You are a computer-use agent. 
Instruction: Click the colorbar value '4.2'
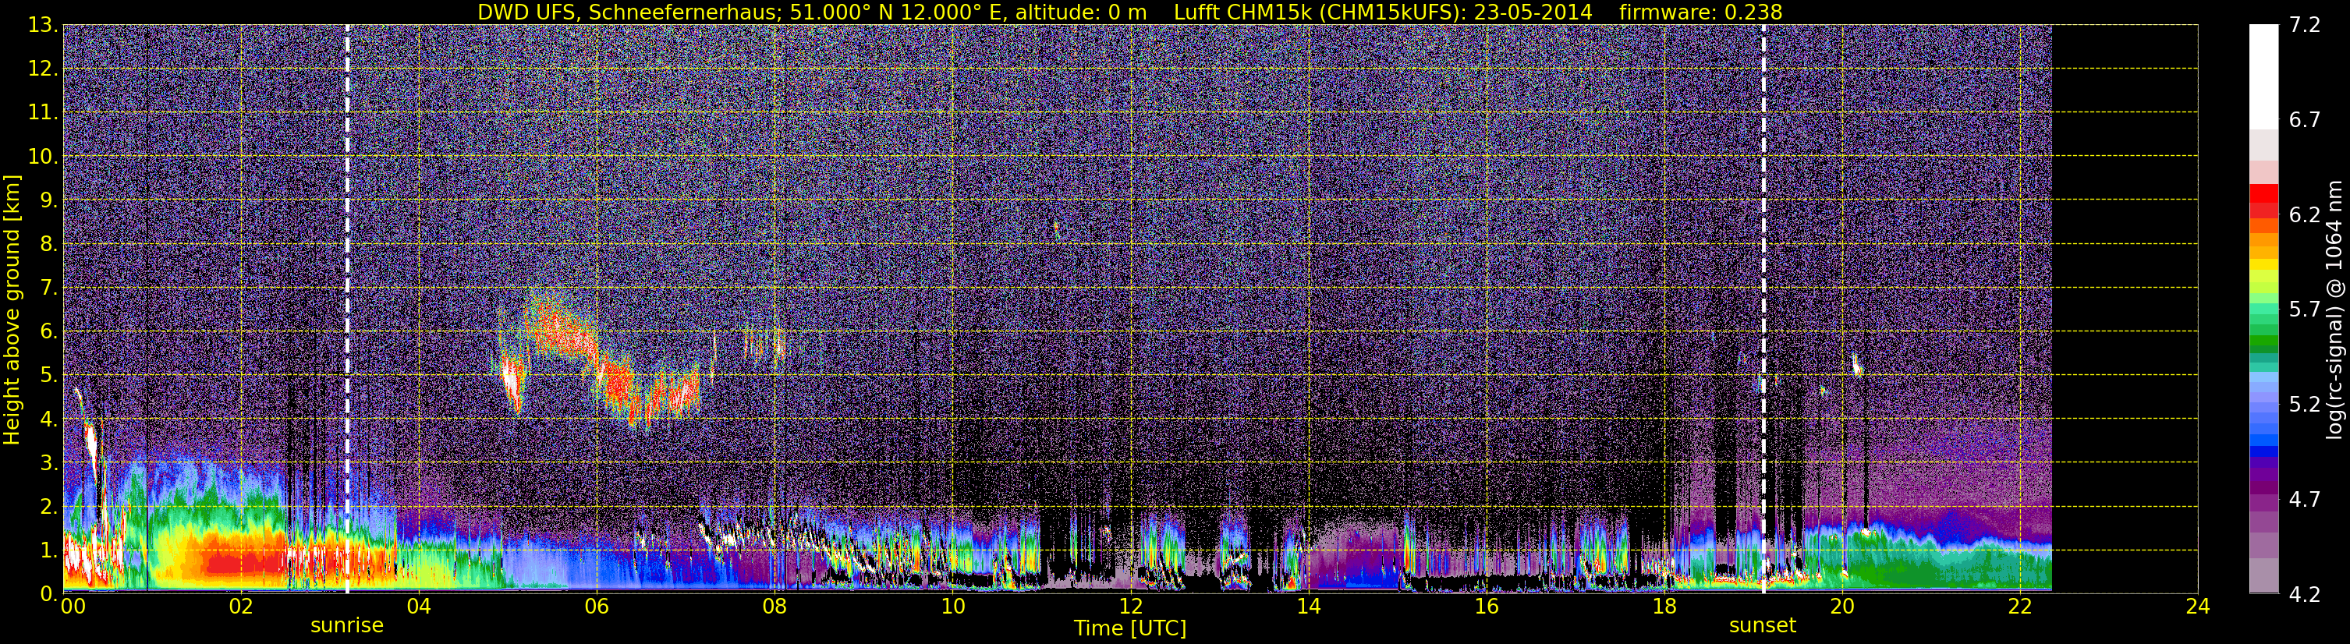click(x=2305, y=595)
